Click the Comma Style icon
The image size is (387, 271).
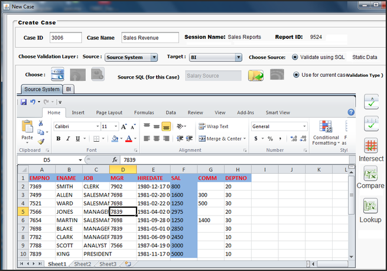point(280,139)
